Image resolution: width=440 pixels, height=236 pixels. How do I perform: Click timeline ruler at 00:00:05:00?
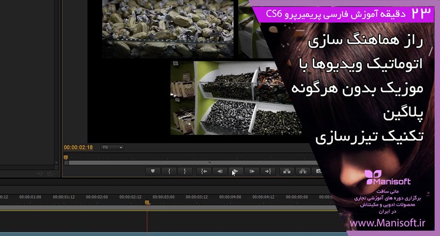pyautogui.click(x=297, y=197)
